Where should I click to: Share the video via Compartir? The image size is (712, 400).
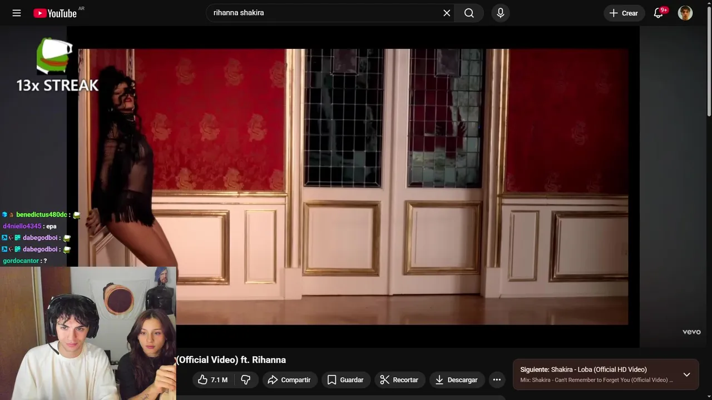click(x=289, y=380)
